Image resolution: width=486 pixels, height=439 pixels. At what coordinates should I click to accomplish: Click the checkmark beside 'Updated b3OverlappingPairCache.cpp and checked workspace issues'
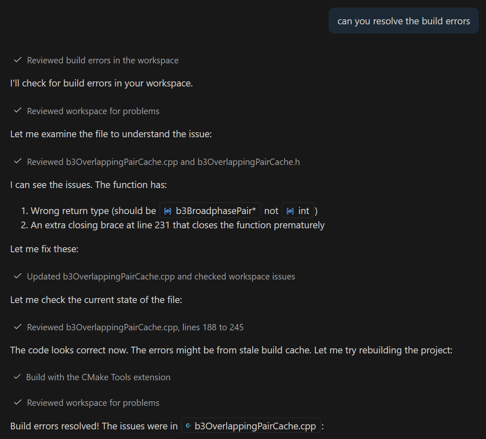17,276
